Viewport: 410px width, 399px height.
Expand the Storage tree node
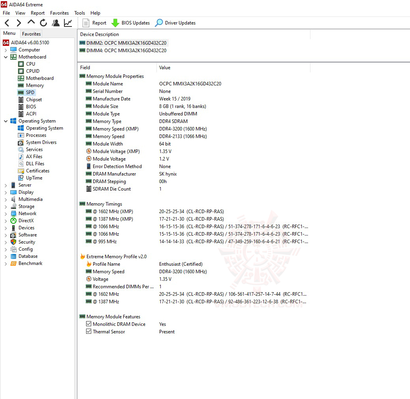pyautogui.click(x=6, y=206)
